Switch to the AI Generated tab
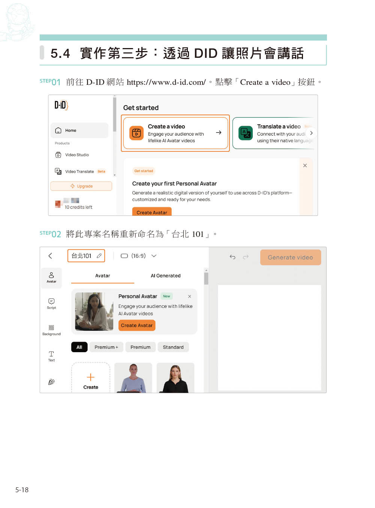The image size is (375, 508). point(166,276)
